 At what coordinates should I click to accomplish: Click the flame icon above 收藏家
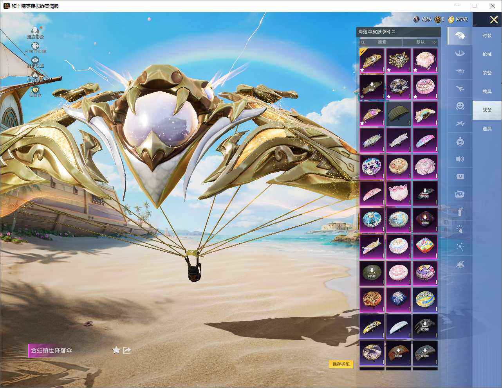[x=35, y=75]
